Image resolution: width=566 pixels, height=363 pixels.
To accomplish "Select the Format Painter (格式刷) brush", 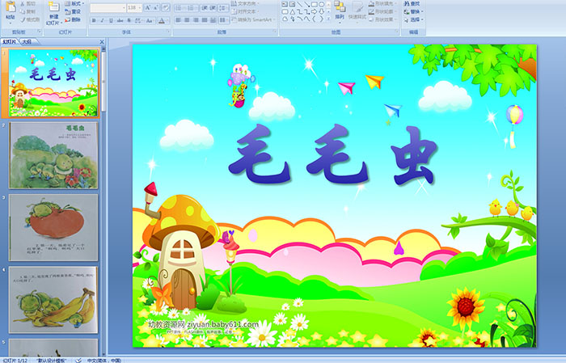I will (x=23, y=19).
